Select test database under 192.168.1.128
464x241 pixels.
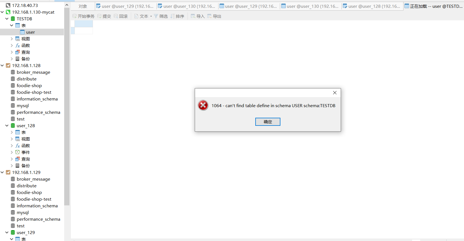21,119
